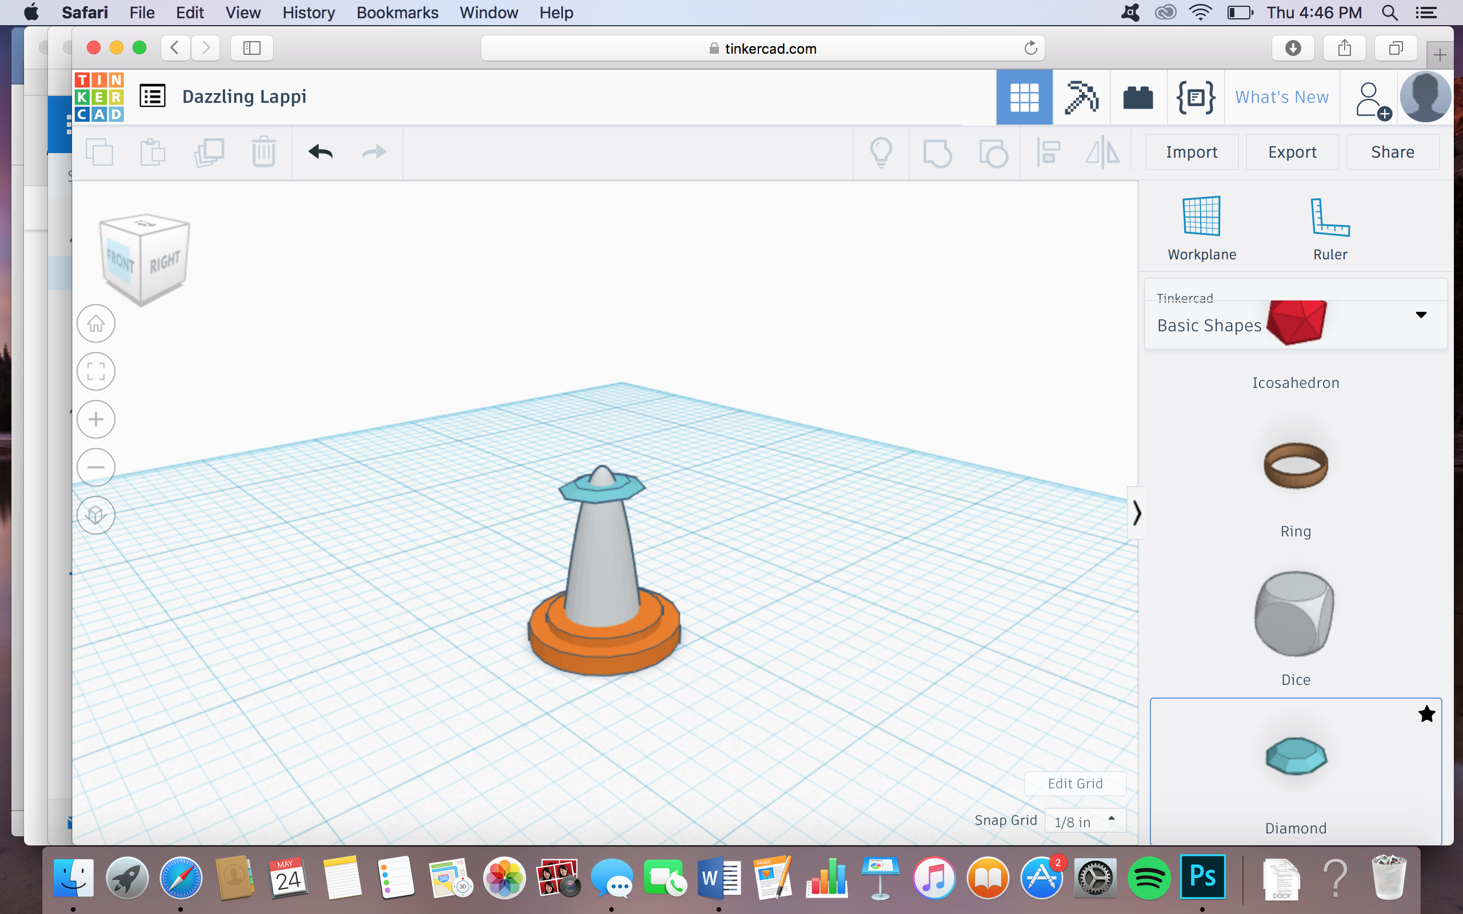Screen dimensions: 1463x914
Task: Click the Home view button
Action: click(96, 323)
